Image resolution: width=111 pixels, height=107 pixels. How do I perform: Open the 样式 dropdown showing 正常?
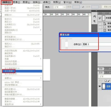(60, 7)
